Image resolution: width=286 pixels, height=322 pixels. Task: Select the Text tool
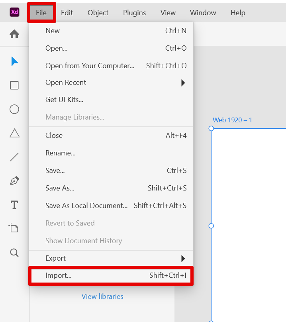tap(14, 205)
